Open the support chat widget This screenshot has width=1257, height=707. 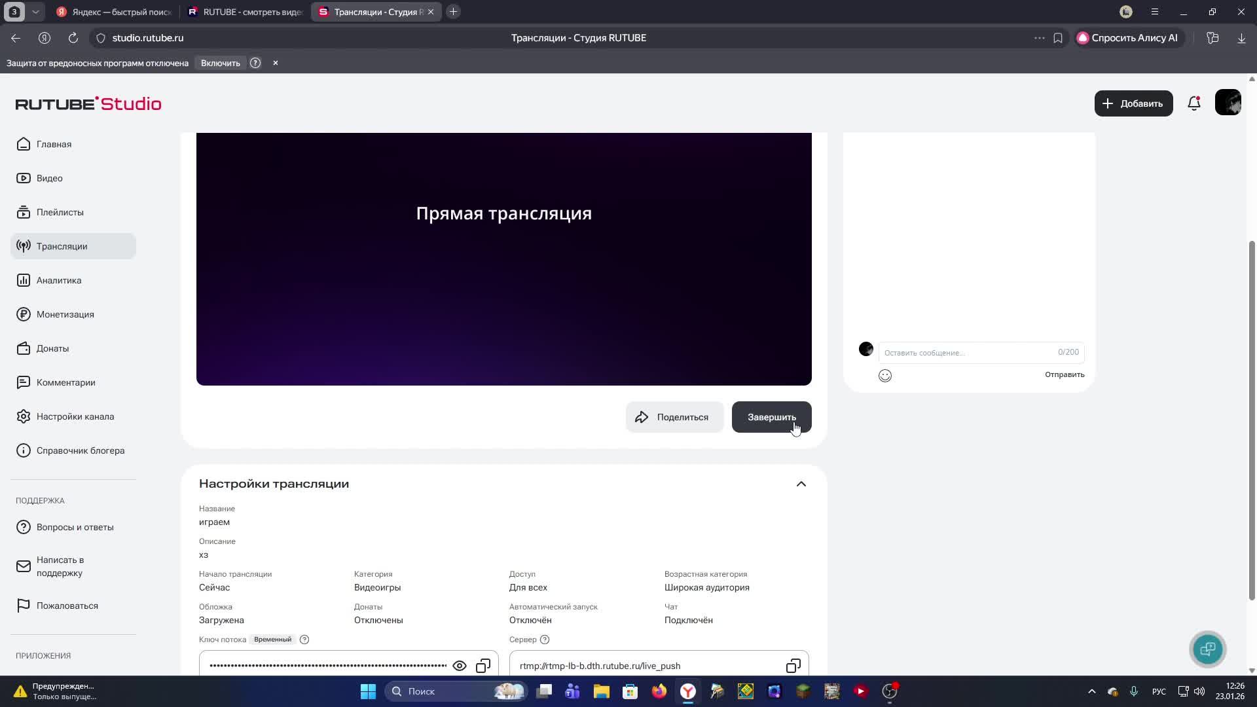point(1207,649)
